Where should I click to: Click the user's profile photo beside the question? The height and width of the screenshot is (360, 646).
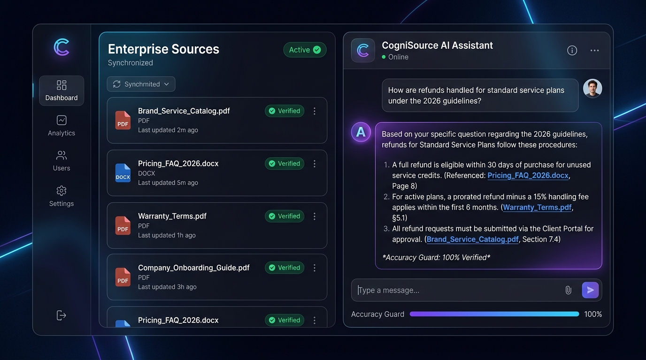[x=592, y=89]
